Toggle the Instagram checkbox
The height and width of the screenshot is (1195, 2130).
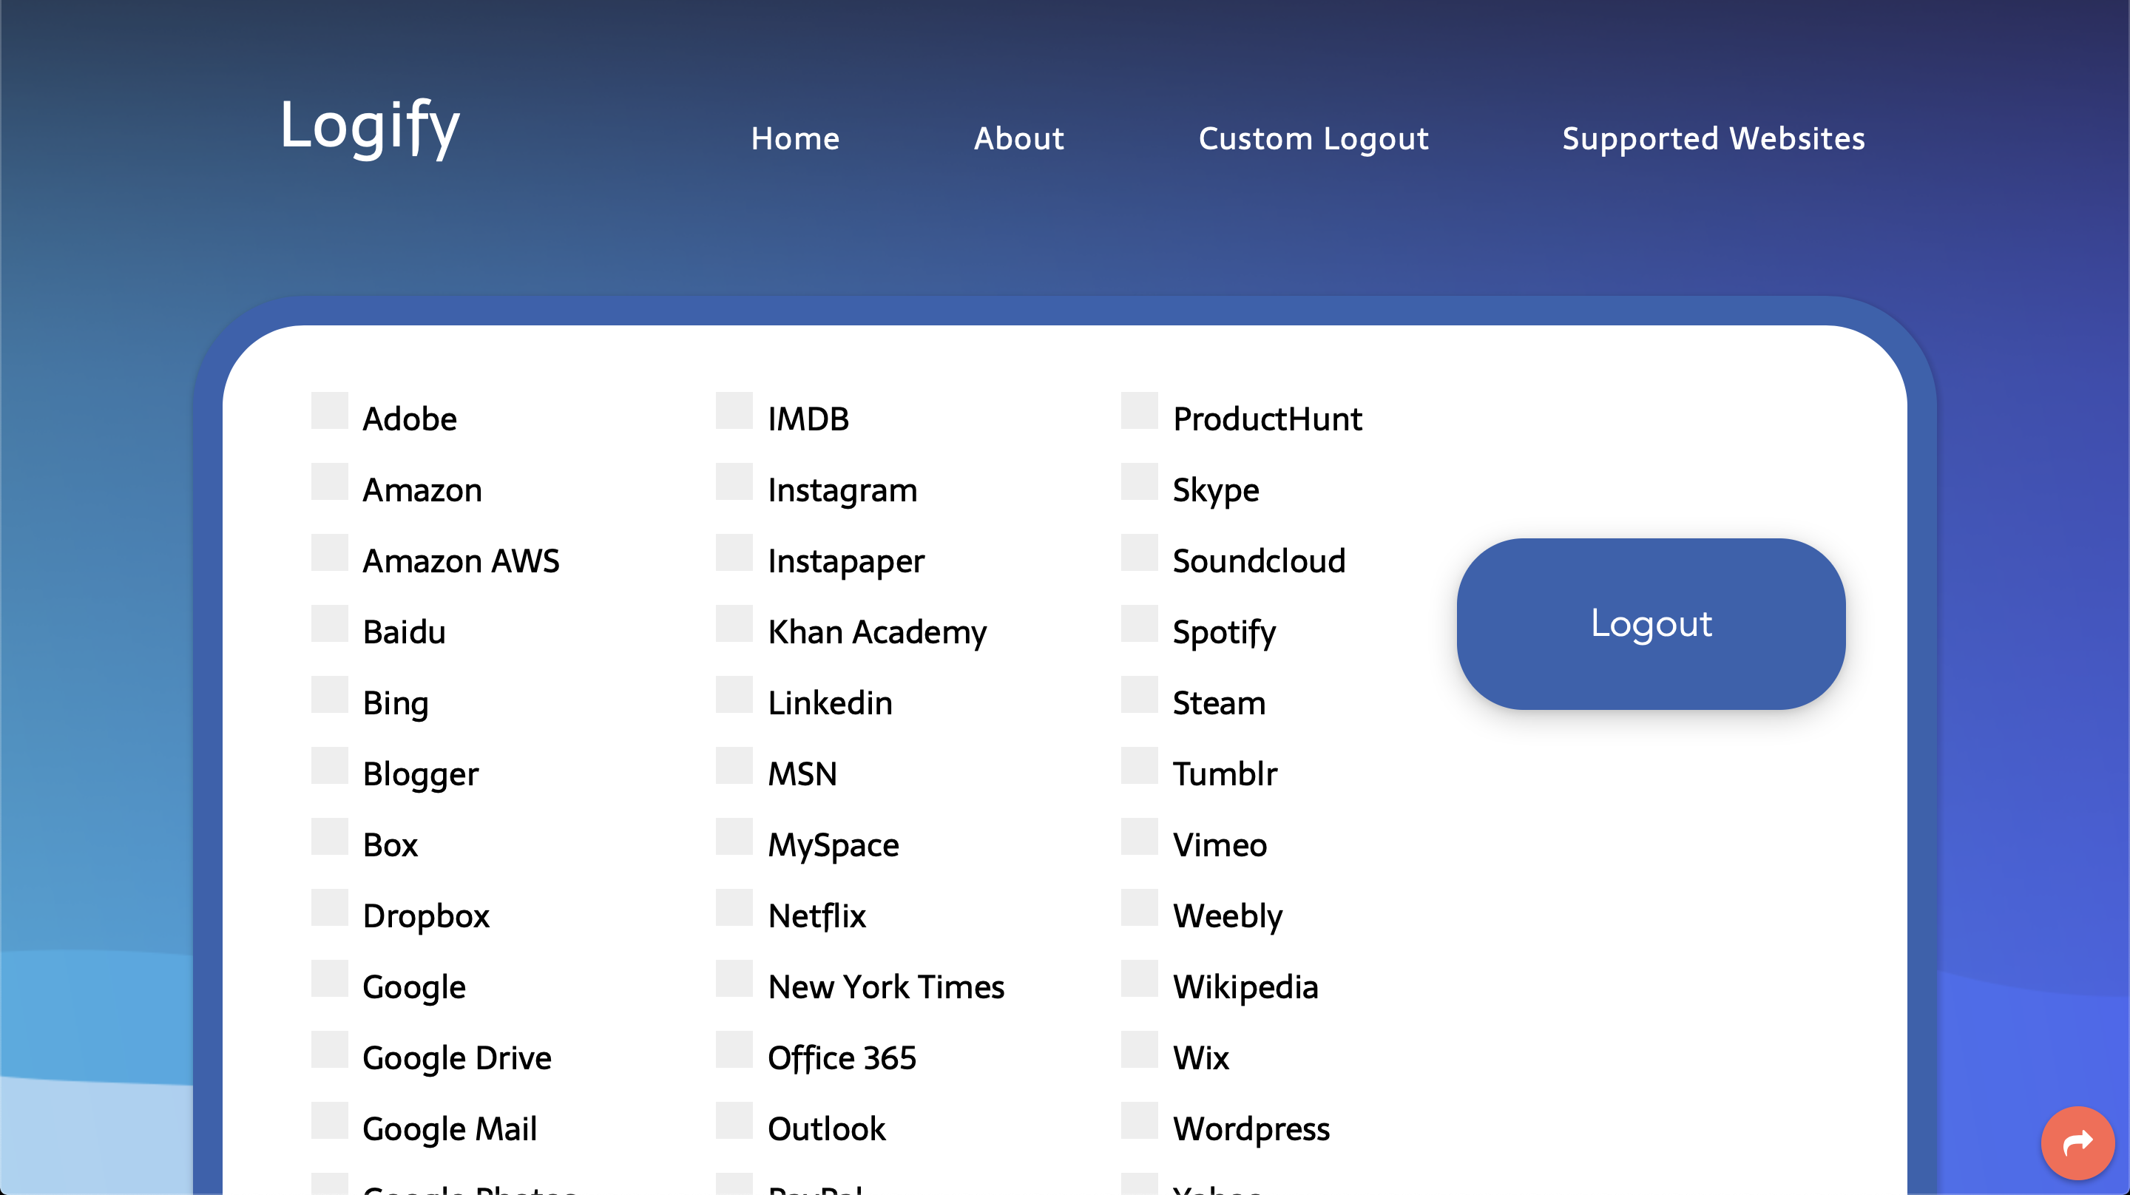pos(734,481)
